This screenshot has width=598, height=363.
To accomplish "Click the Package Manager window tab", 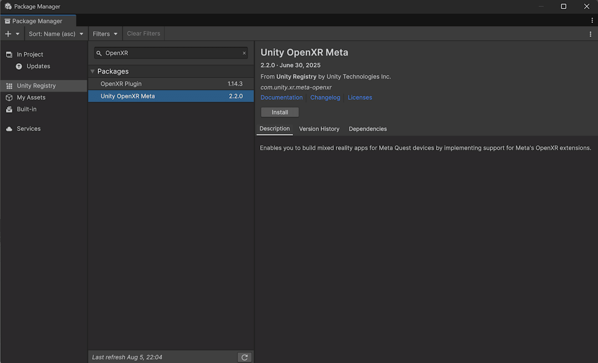I will click(38, 21).
